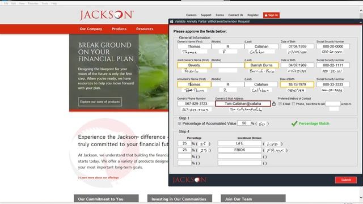This screenshot has height=204, width=363.
Task: Open the Tools menu
Action: coord(45,3)
